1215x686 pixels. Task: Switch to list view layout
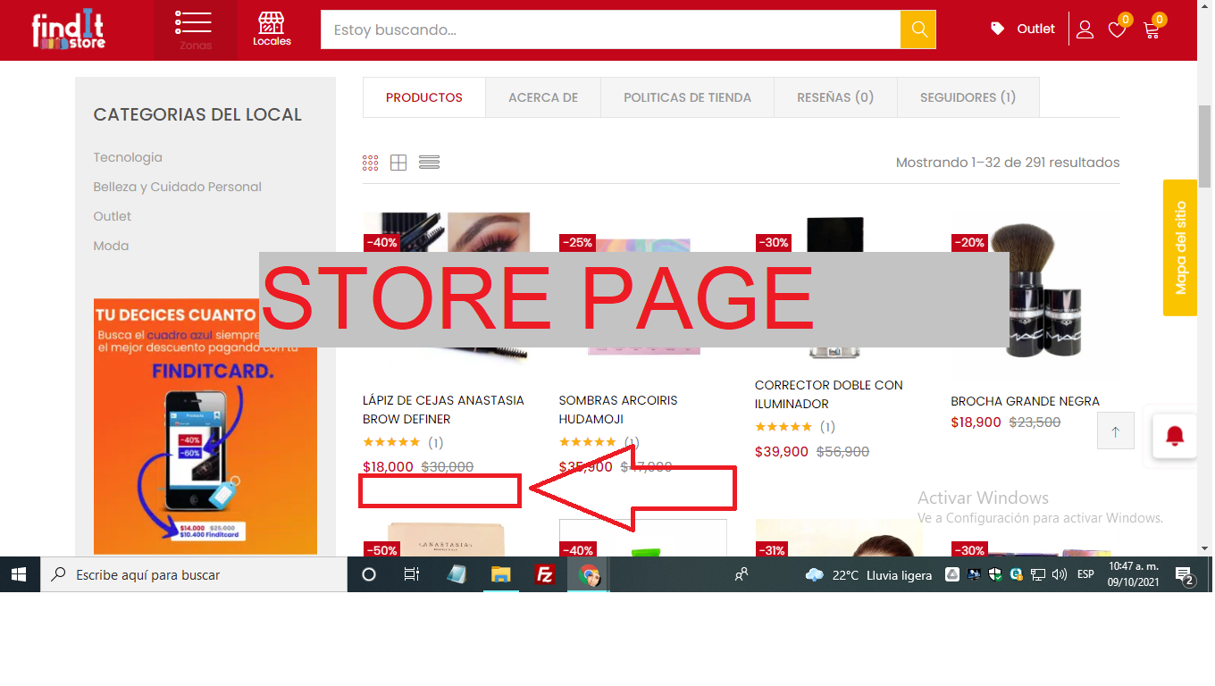(429, 163)
